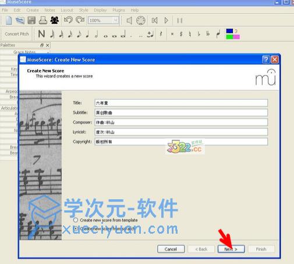This screenshot has height=264, width=294.
Task: Click the New Score document icon
Action: click(9, 20)
